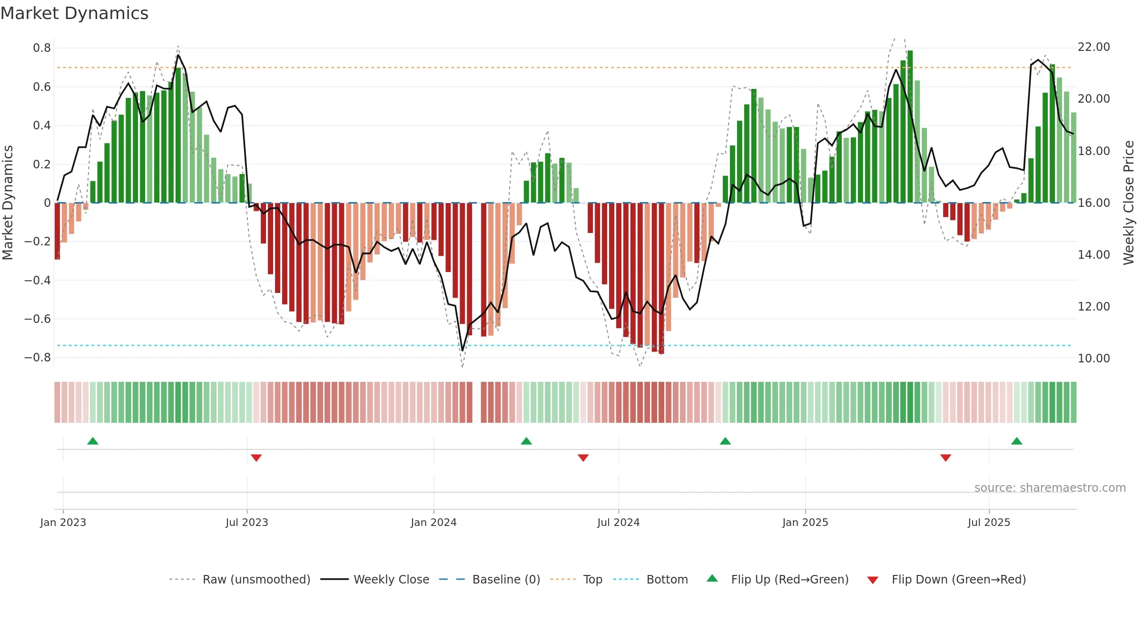Click the −0.8 left axis tick label
Screen dimensions: 1142x642
tap(38, 358)
